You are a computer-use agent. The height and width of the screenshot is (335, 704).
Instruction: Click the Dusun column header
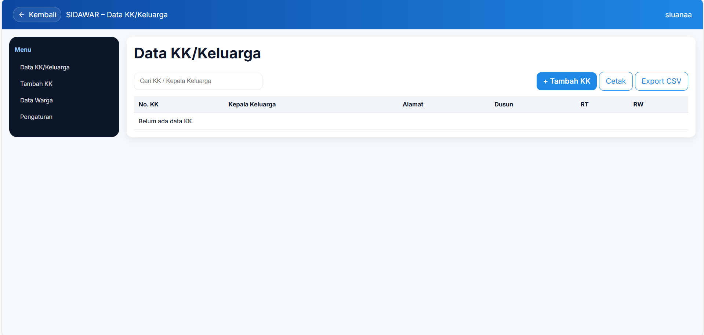point(503,104)
